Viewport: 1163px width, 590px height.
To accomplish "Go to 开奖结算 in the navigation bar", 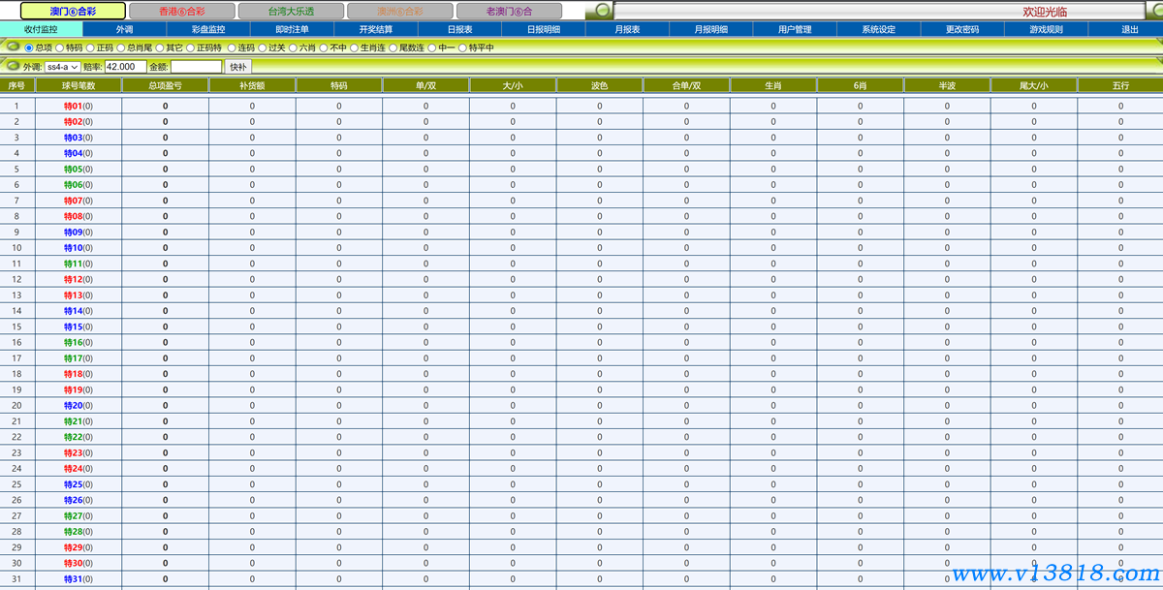I will [376, 29].
